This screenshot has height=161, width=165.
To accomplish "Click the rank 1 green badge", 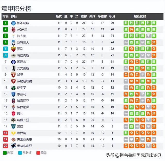I will [x=6, y=23].
